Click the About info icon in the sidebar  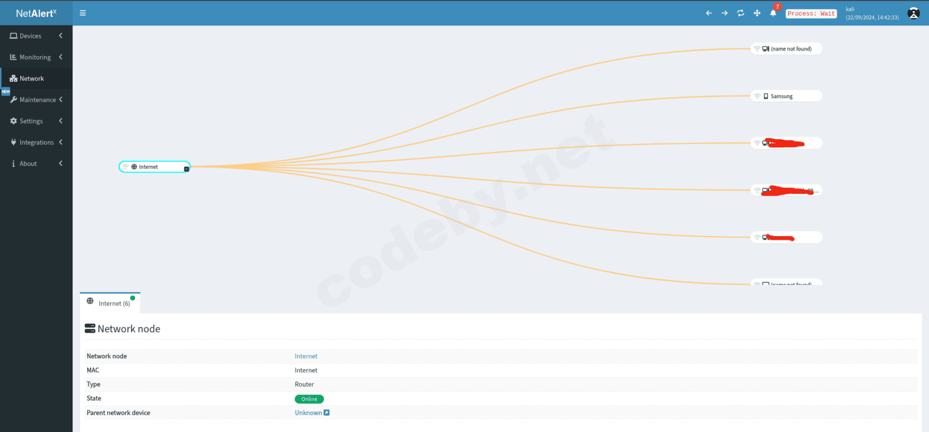(13, 164)
